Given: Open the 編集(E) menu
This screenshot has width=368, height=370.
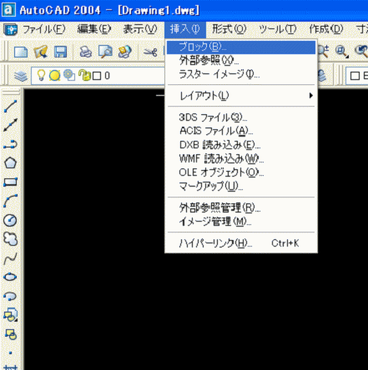Looking at the screenshot, I should click(94, 29).
